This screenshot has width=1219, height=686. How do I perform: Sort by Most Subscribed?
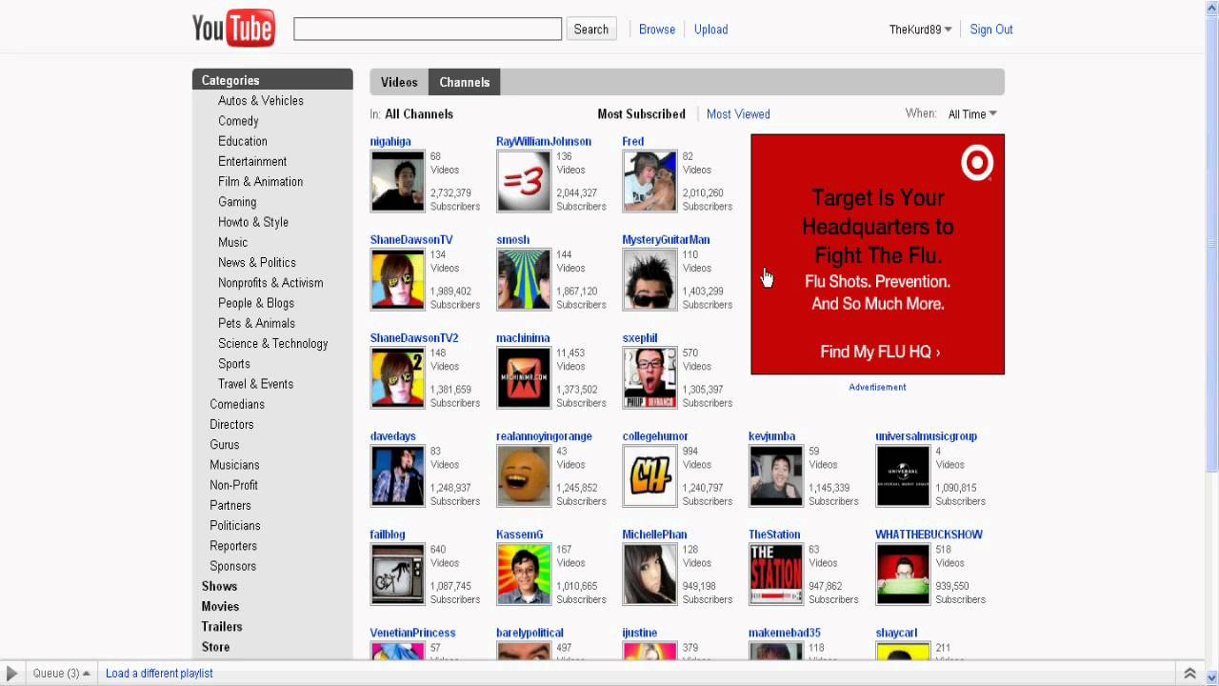[641, 114]
